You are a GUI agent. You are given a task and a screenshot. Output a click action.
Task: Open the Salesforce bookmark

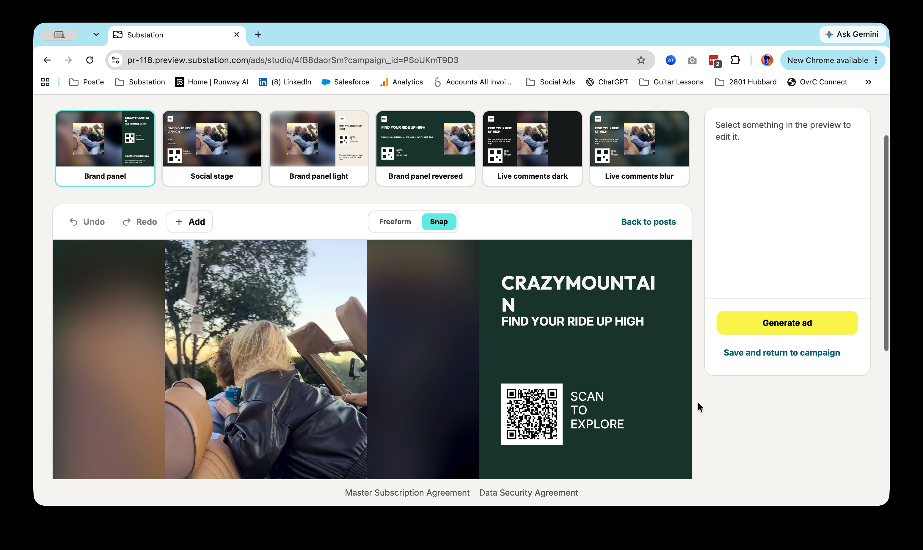click(x=345, y=82)
